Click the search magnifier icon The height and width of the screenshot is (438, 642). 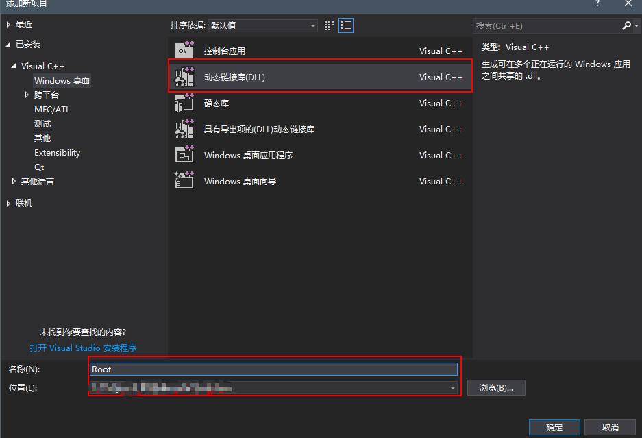pyautogui.click(x=626, y=25)
